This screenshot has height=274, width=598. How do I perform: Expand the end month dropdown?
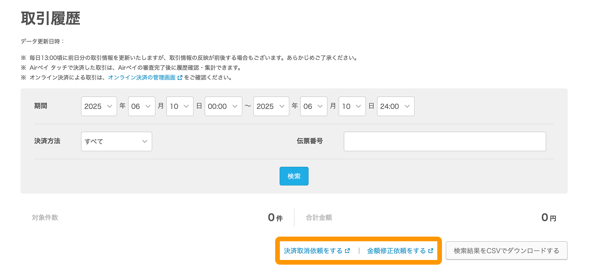pyautogui.click(x=313, y=106)
